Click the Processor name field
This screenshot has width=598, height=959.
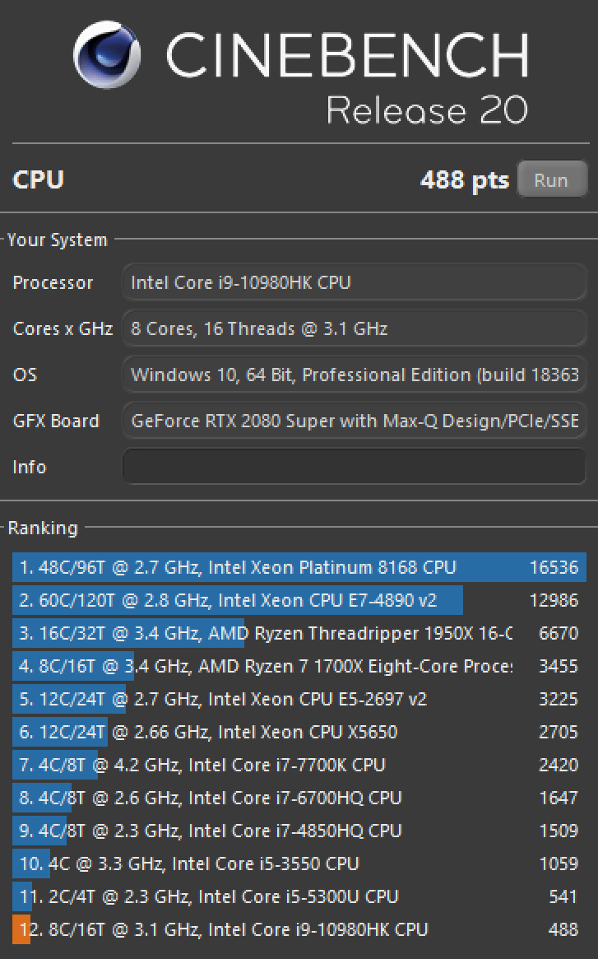pyautogui.click(x=354, y=283)
